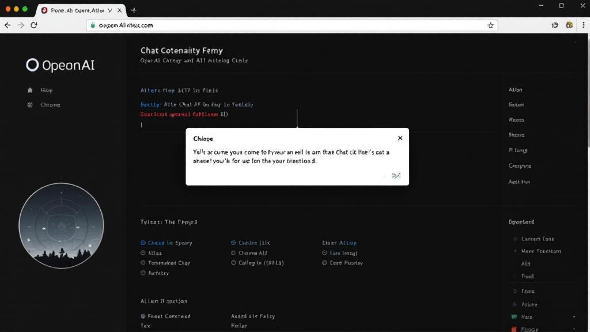Click the 'Chat Cotenality Femy' page title

(x=181, y=51)
